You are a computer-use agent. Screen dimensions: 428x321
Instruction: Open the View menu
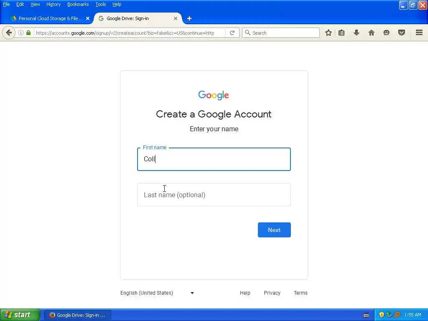[x=35, y=4]
